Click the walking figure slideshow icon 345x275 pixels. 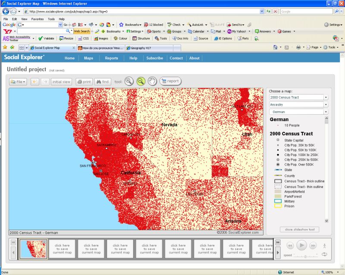(325, 246)
